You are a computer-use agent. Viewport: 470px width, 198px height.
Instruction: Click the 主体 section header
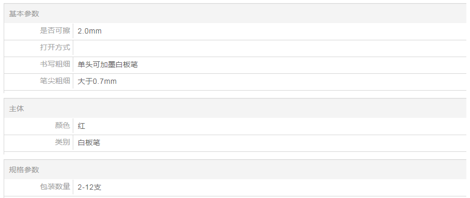point(16,108)
